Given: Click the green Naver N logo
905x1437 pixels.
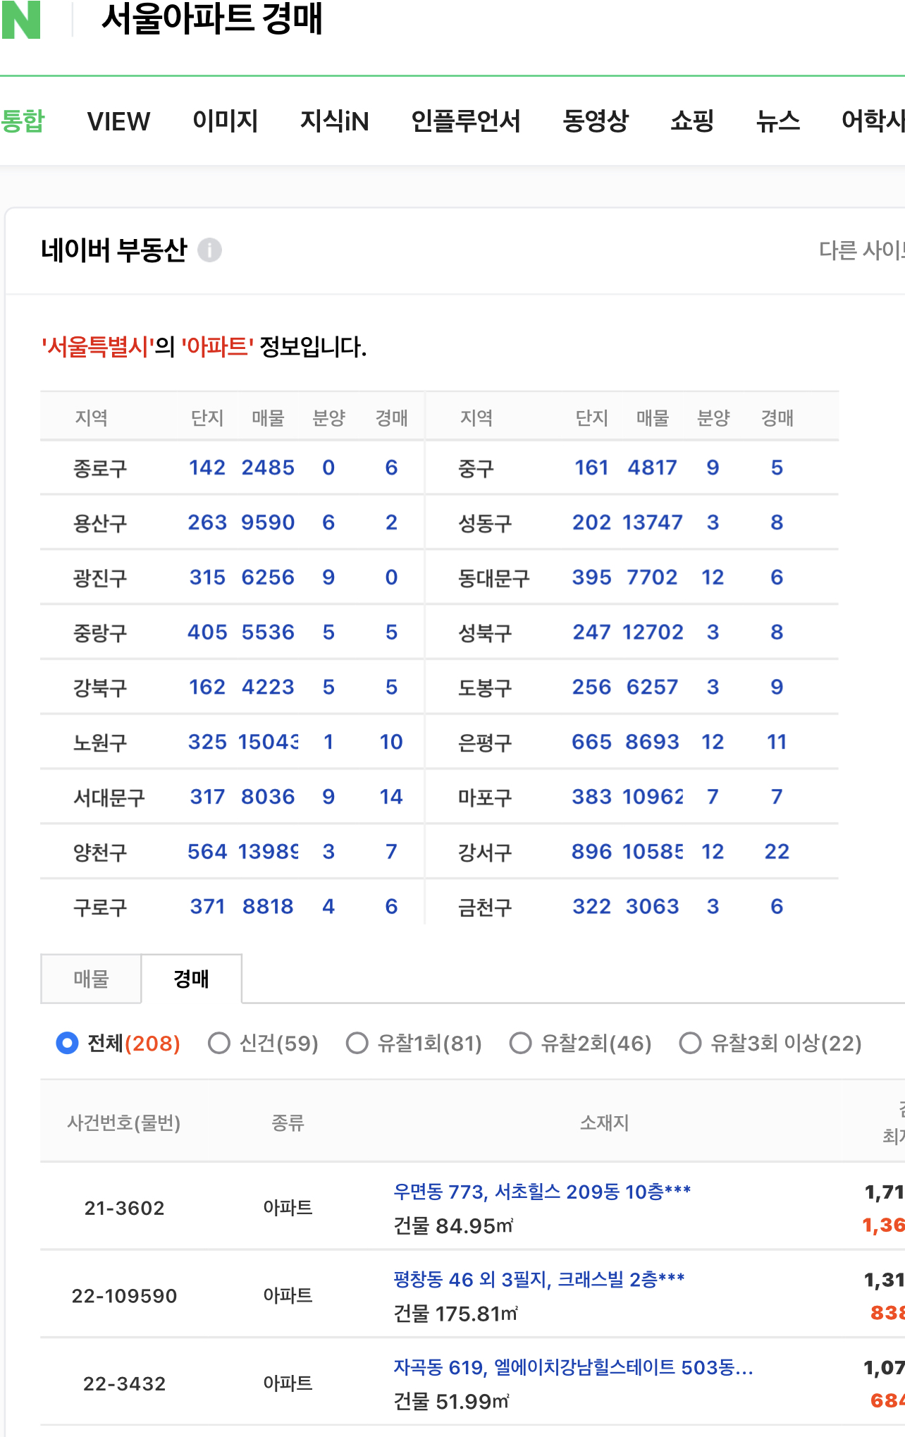Looking at the screenshot, I should coord(21,19).
